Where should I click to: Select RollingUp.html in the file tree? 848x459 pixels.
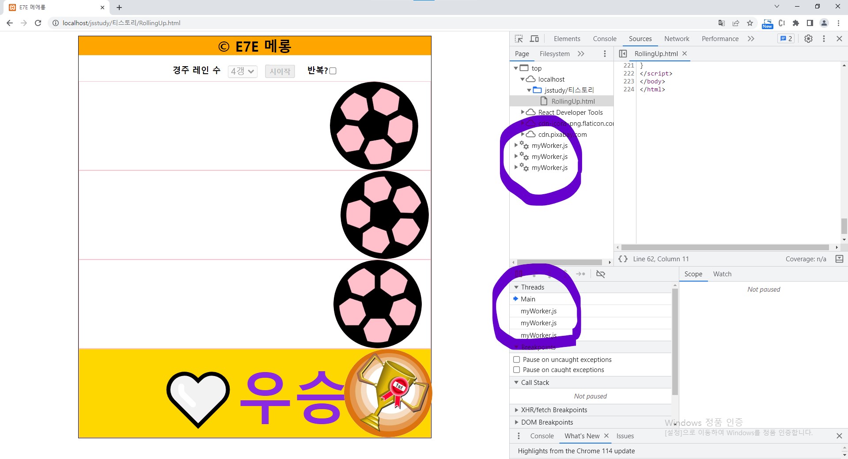point(573,101)
